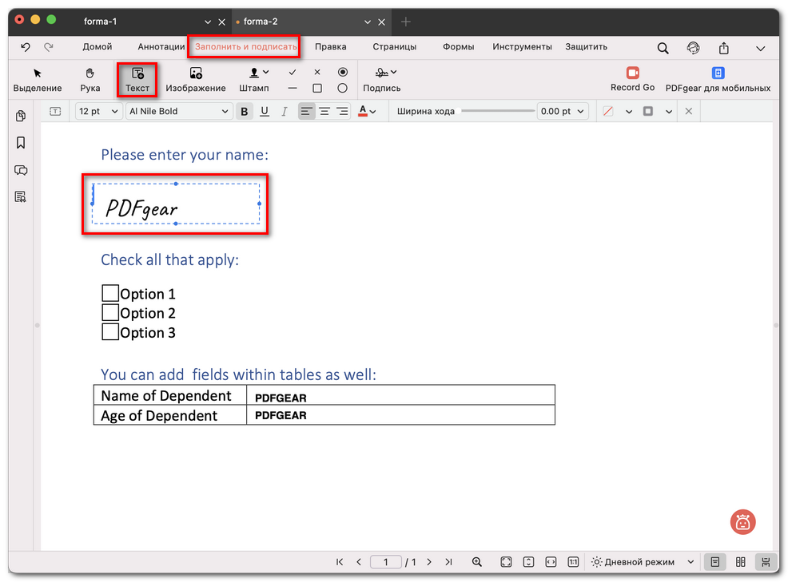The height and width of the screenshot is (582, 788).
Task: Open the bookmarks sidebar panel
Action: point(21,143)
